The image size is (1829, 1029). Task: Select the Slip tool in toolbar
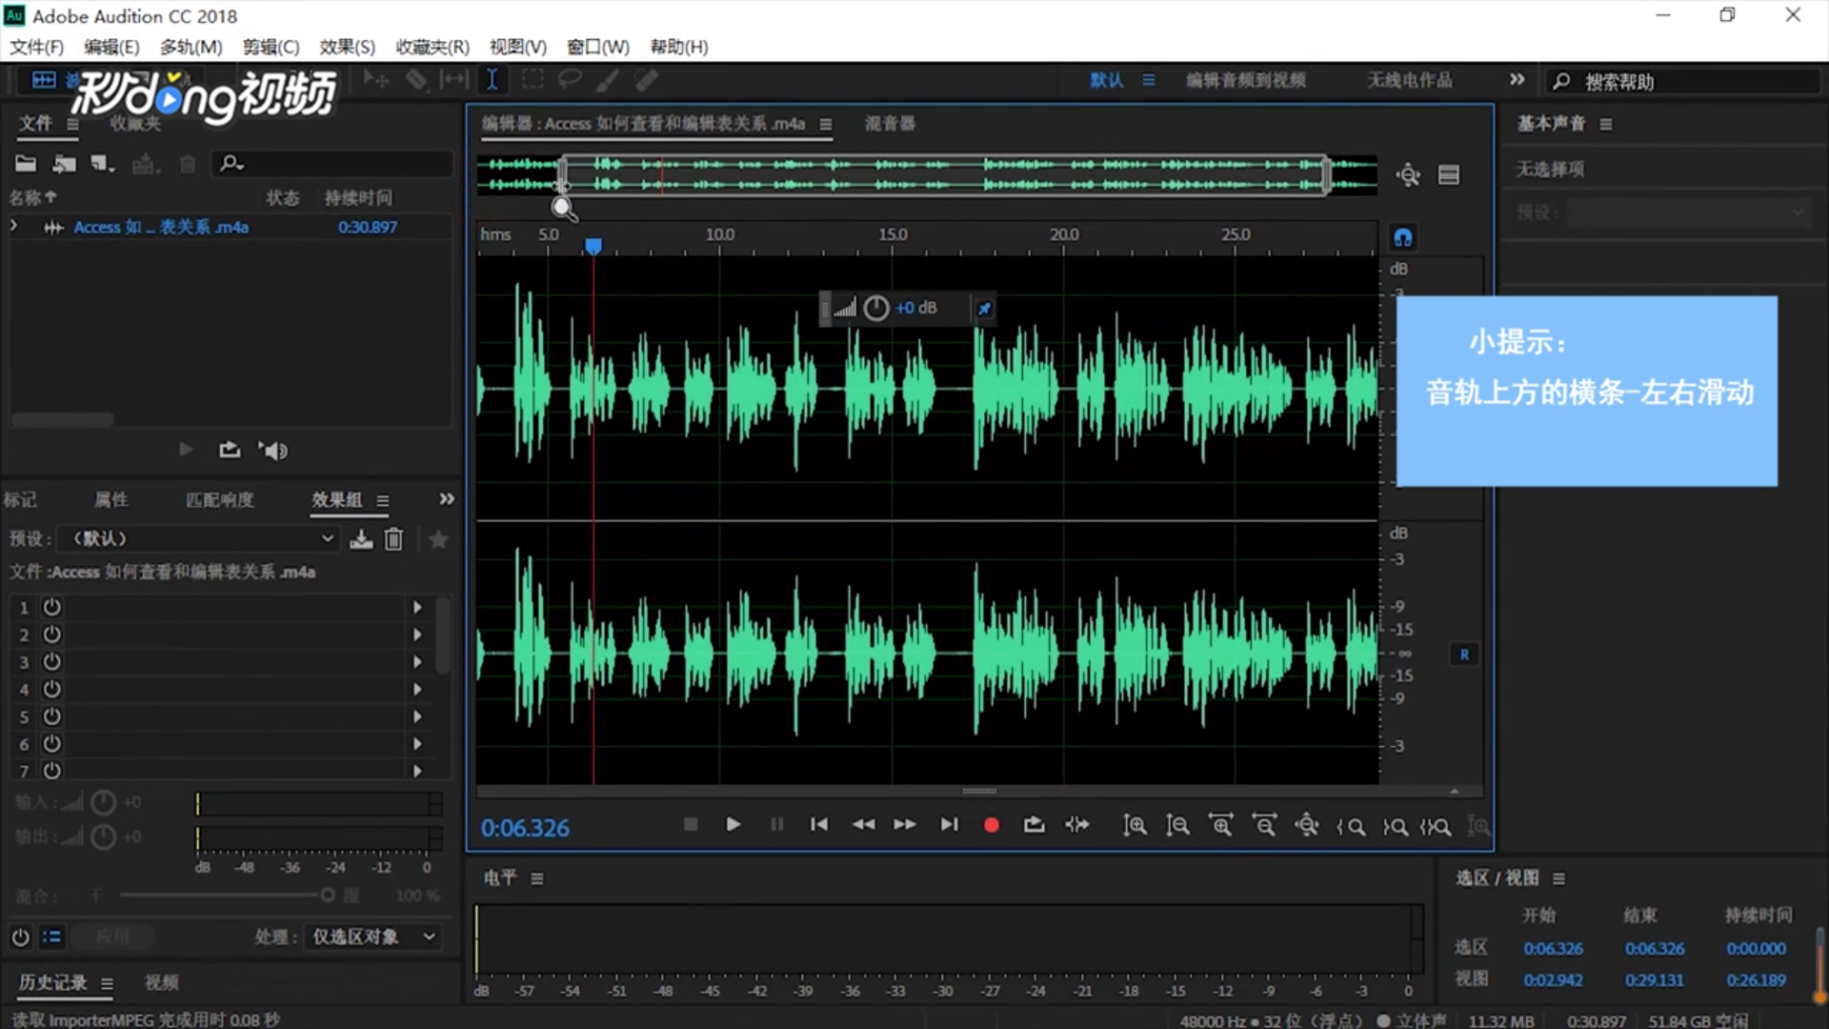(x=454, y=80)
